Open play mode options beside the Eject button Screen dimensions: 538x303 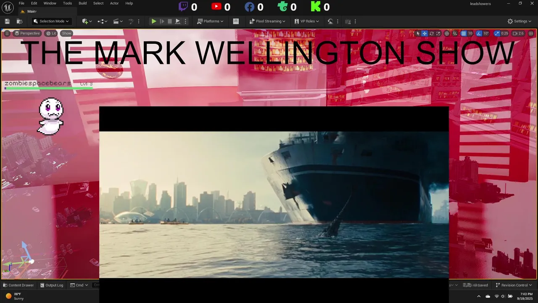click(x=186, y=21)
